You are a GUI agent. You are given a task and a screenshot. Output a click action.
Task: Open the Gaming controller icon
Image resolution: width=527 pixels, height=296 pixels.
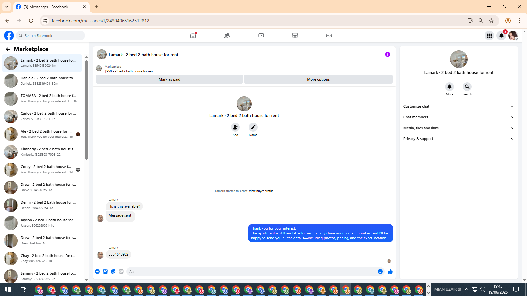tap(329, 36)
